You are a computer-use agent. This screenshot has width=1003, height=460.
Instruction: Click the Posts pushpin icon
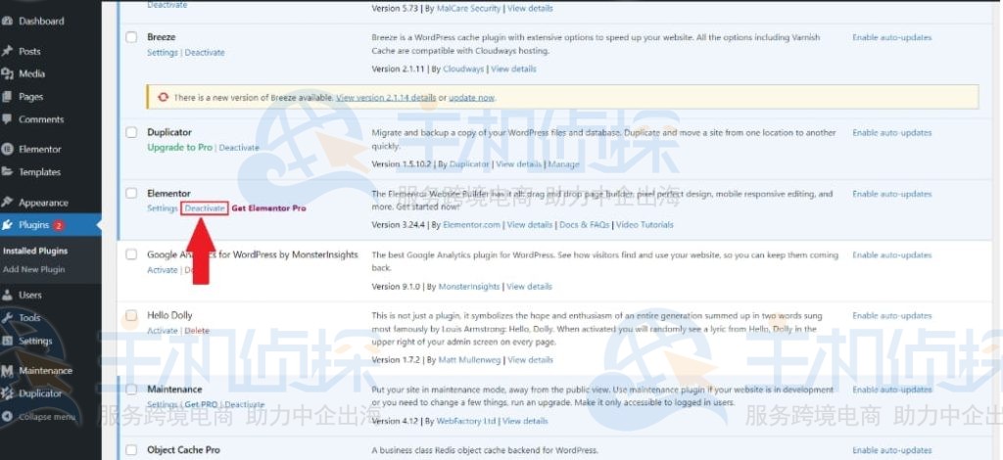[x=7, y=51]
